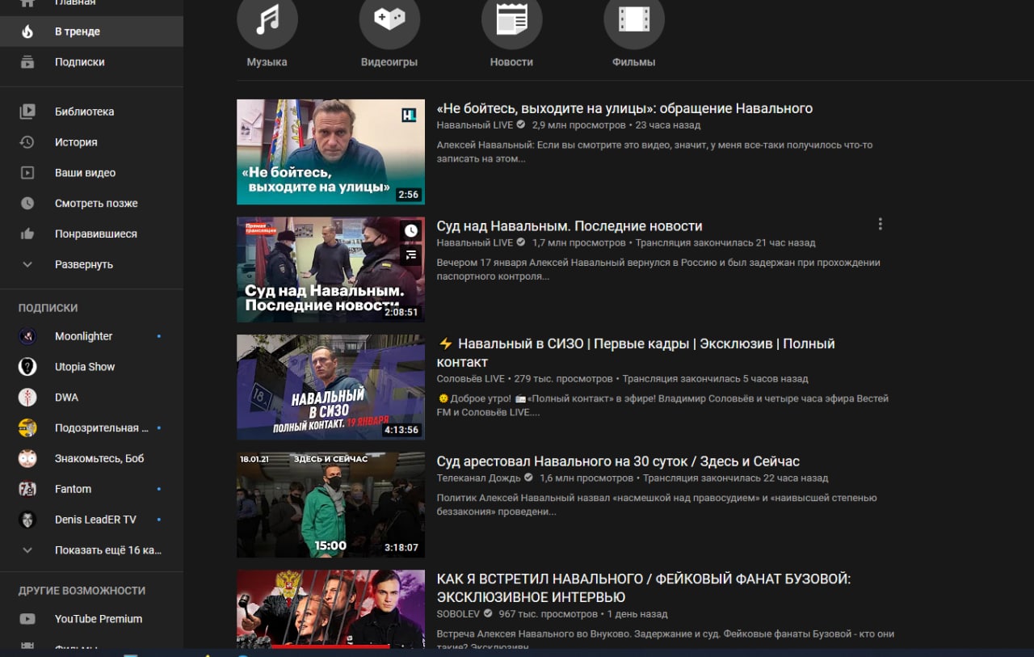Open title Навальный в СИЗО Первые кадры

click(x=636, y=353)
